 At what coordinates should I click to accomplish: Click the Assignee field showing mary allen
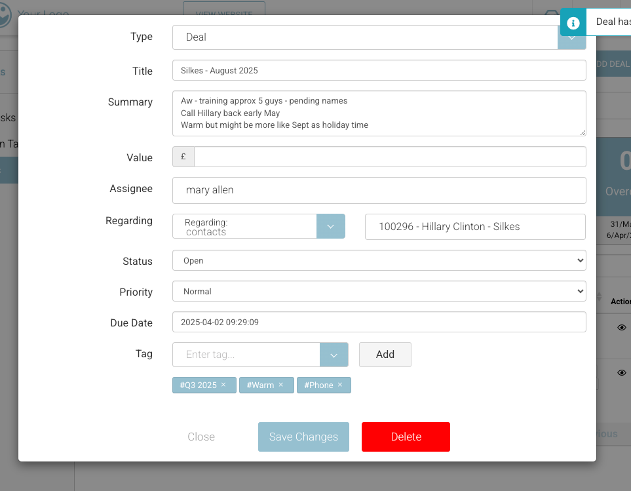tap(379, 190)
